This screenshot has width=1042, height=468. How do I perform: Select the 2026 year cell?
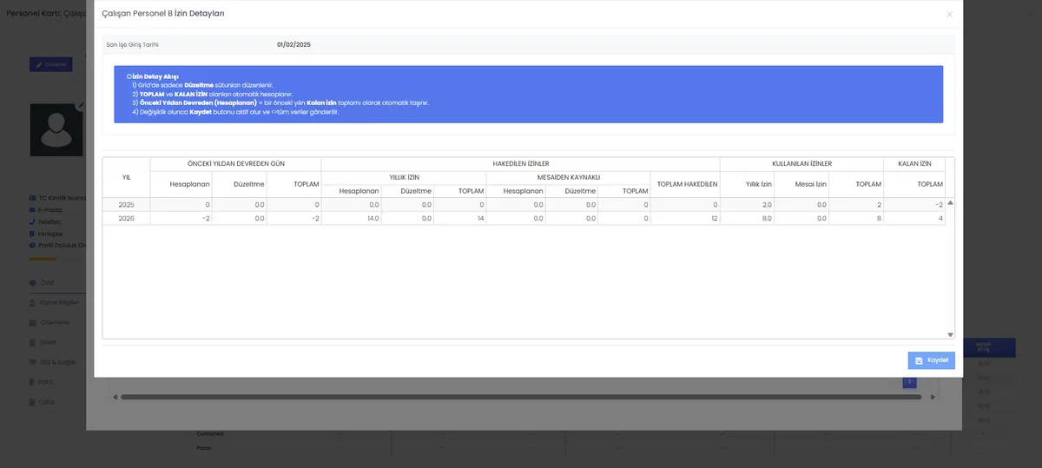coord(126,219)
